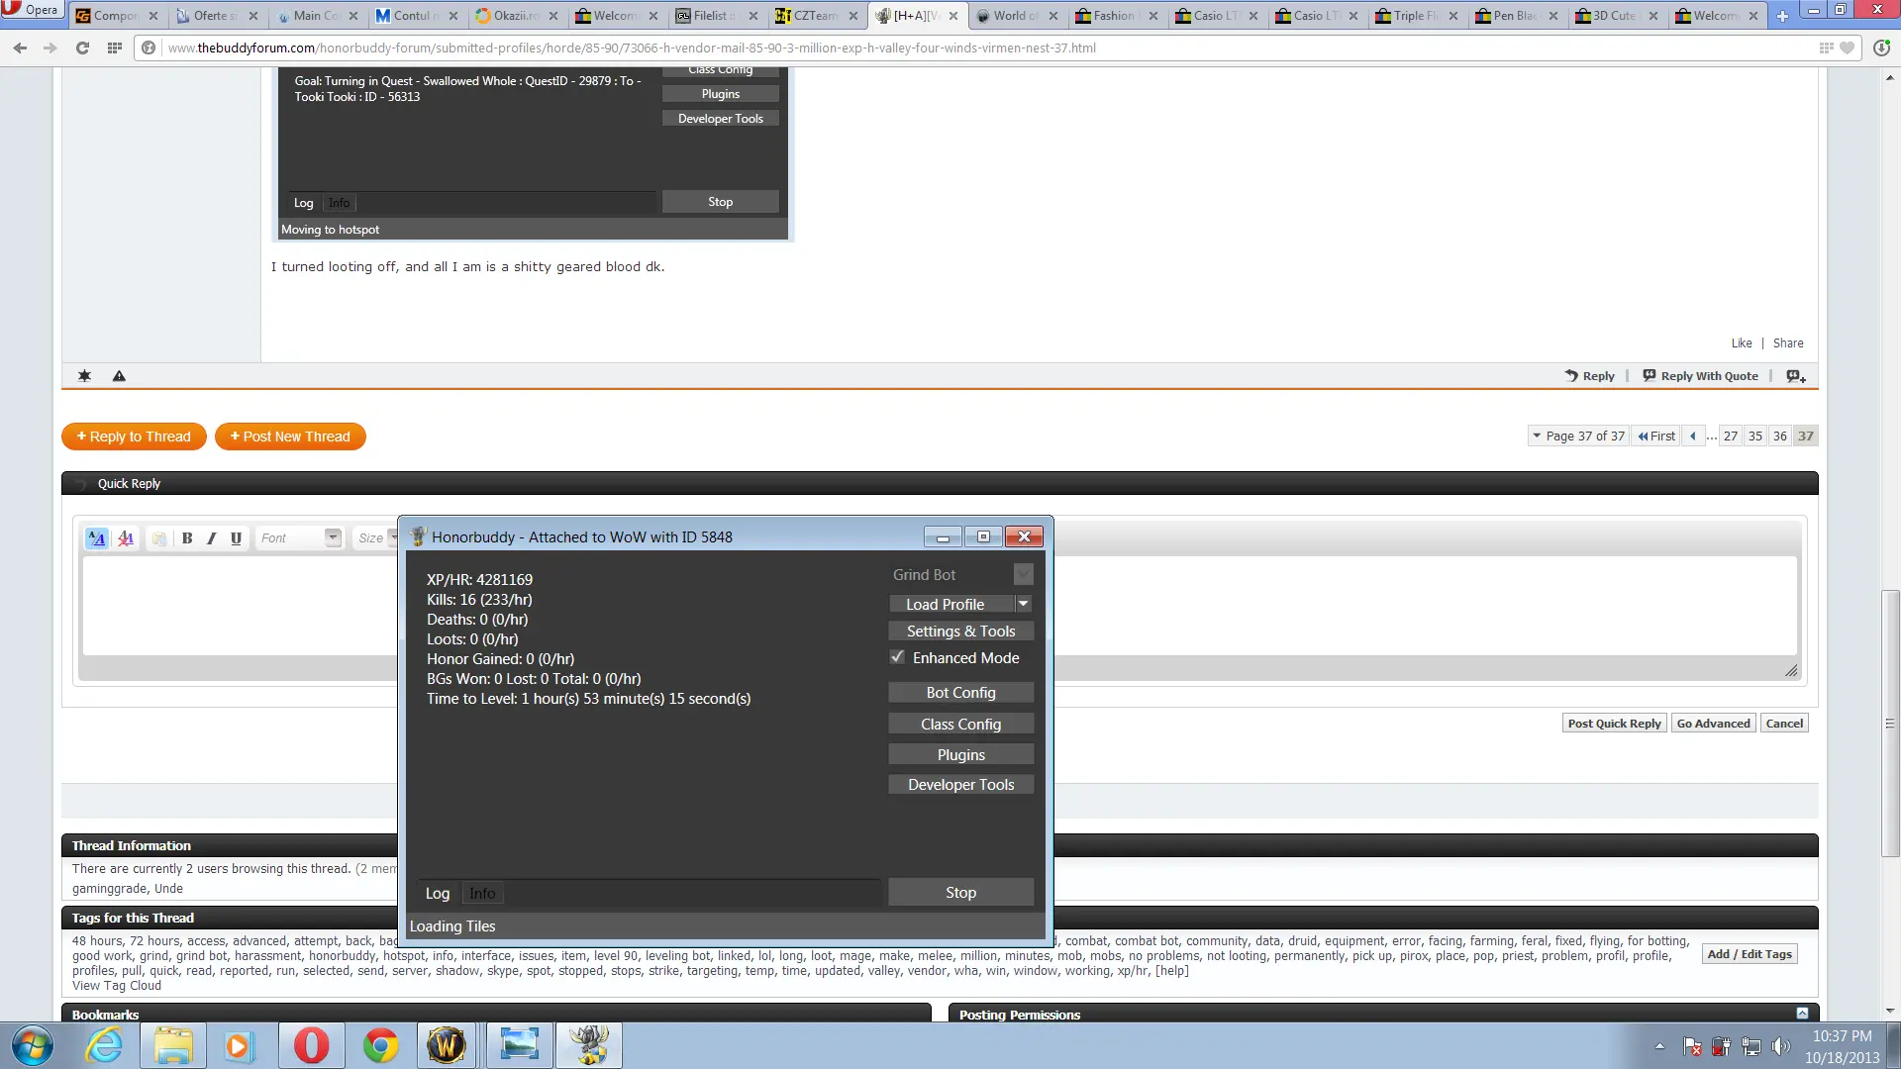1901x1069 pixels.
Task: Open Plugins in Honorbuddy
Action: click(960, 755)
